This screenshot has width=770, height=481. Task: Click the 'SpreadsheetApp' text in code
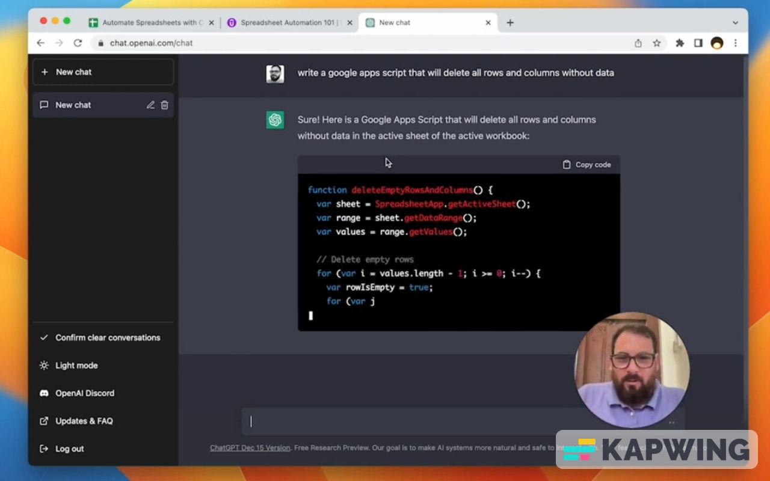click(x=409, y=204)
